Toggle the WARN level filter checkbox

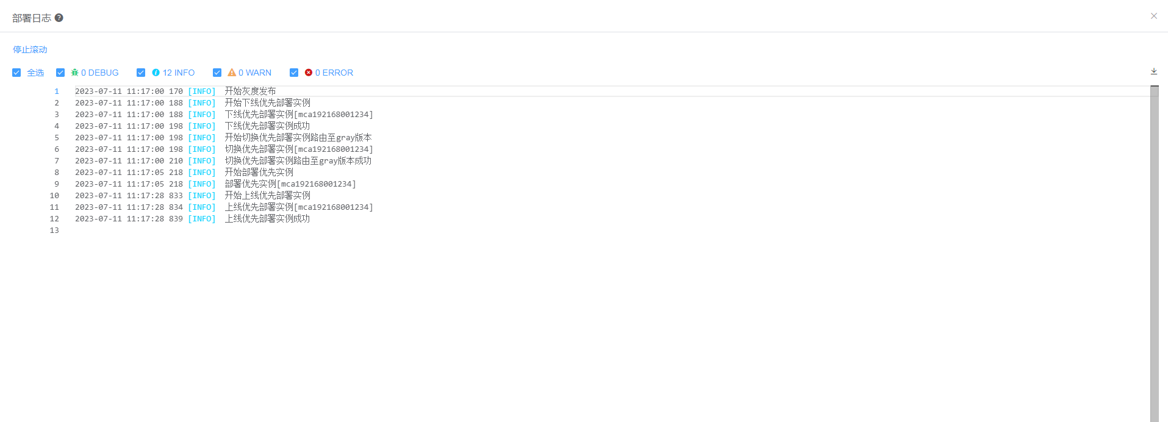[217, 73]
